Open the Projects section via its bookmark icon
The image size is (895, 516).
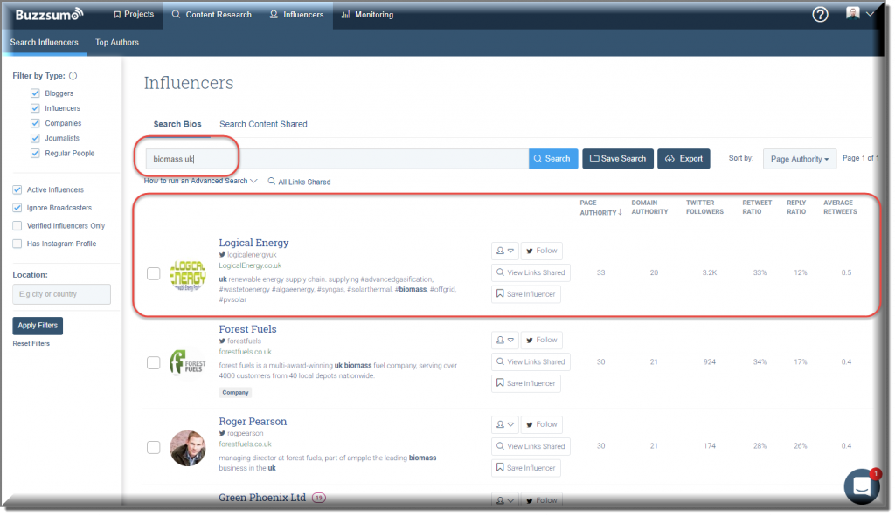115,13
